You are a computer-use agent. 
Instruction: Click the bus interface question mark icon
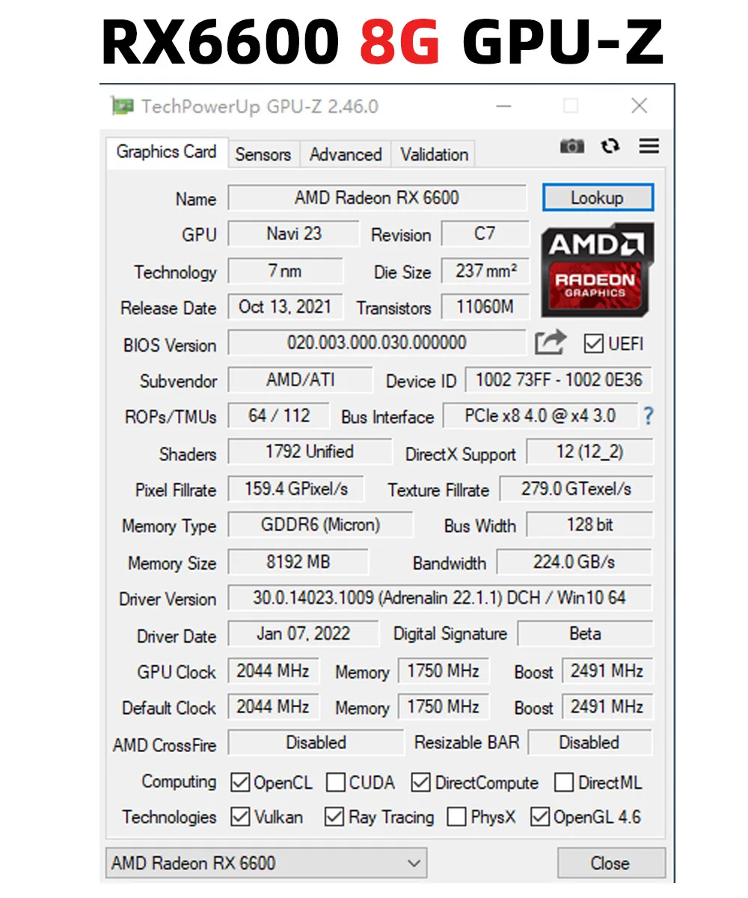coord(648,416)
